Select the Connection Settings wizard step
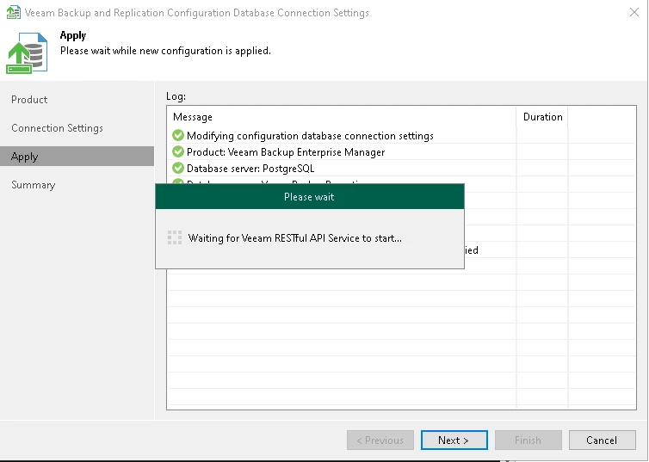Image resolution: width=649 pixels, height=462 pixels. [57, 128]
